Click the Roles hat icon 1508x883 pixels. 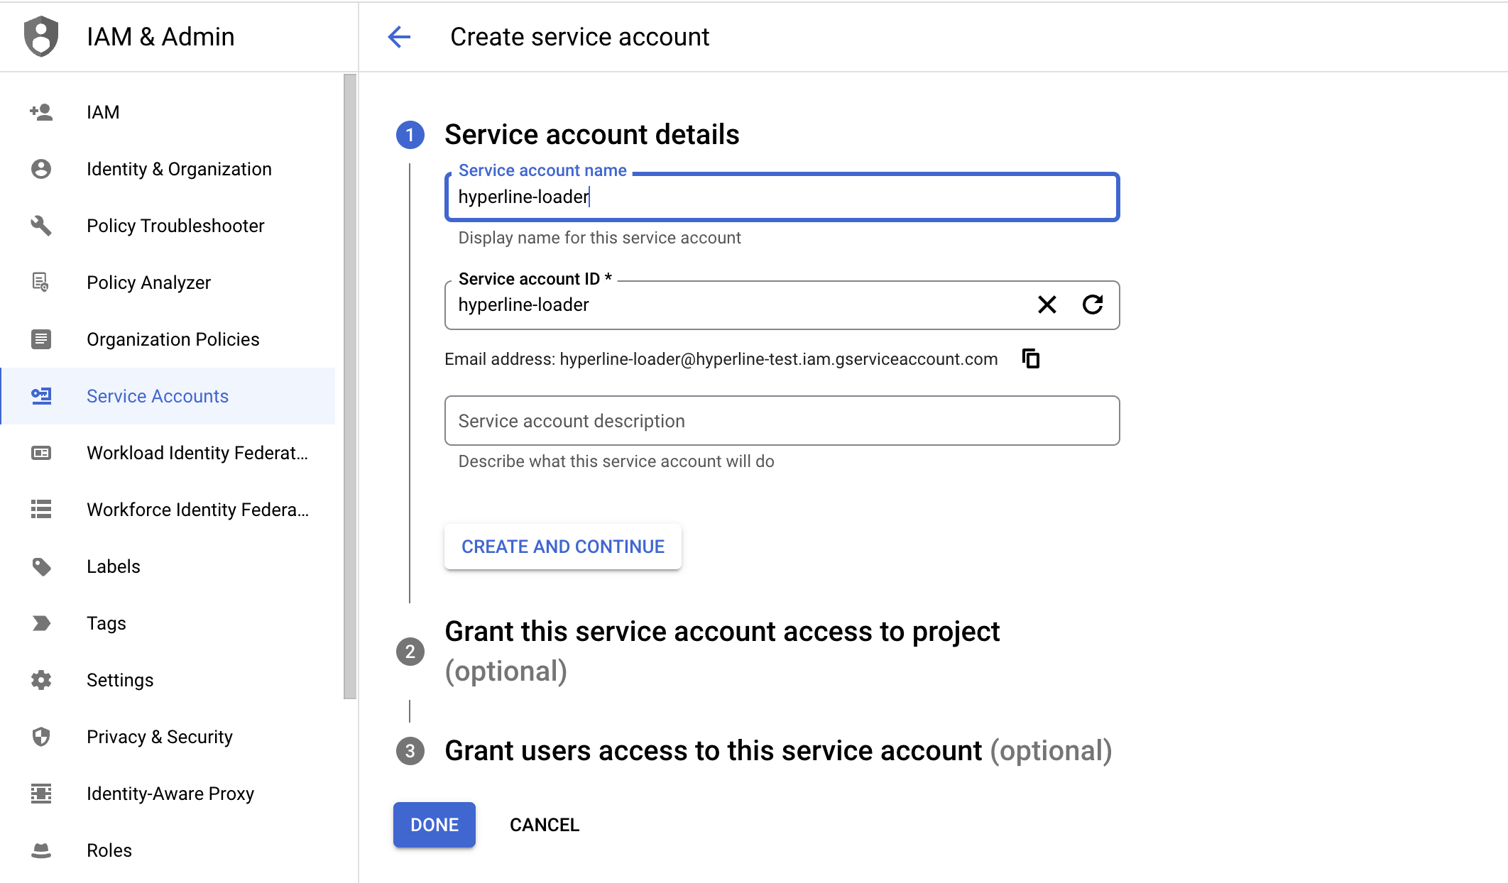point(41,850)
